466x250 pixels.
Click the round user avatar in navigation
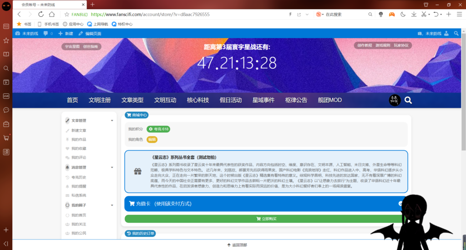click(395, 100)
